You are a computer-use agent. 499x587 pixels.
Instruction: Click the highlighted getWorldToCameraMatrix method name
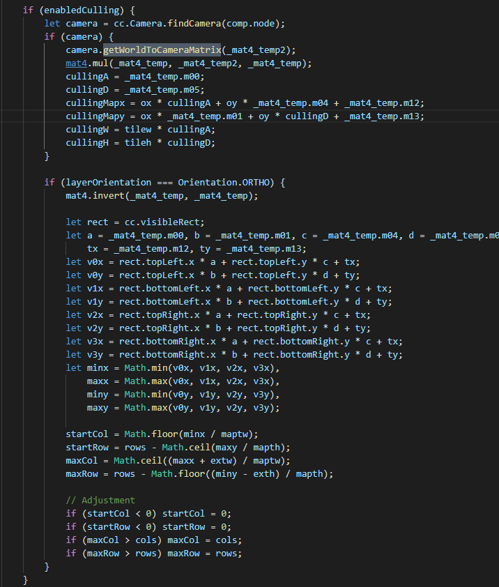(162, 50)
